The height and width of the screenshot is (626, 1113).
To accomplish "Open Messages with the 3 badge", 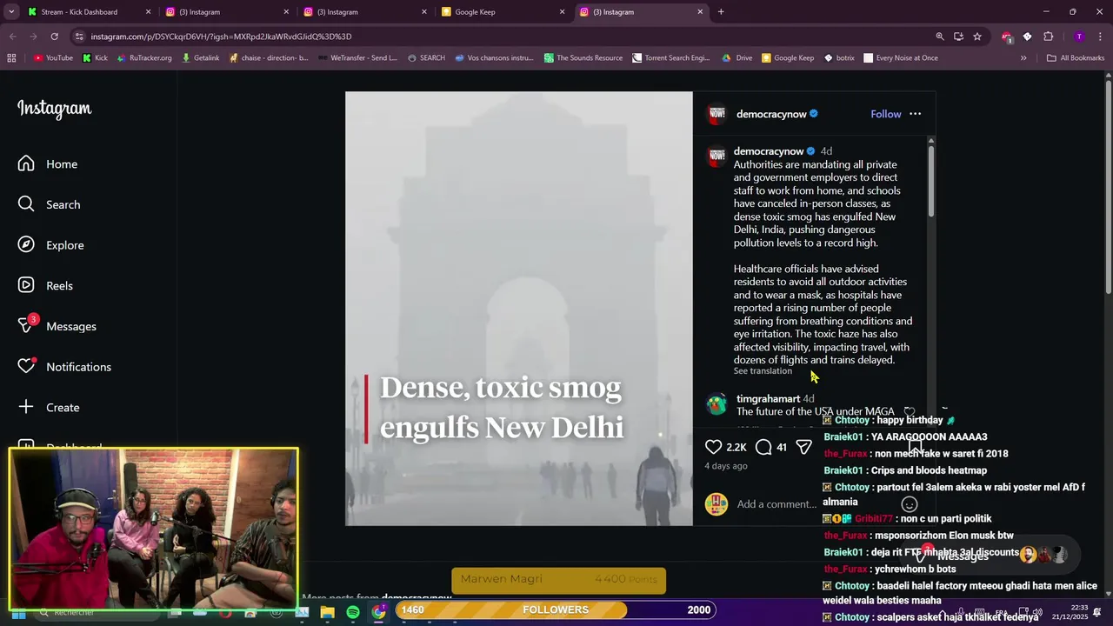I will point(57,326).
